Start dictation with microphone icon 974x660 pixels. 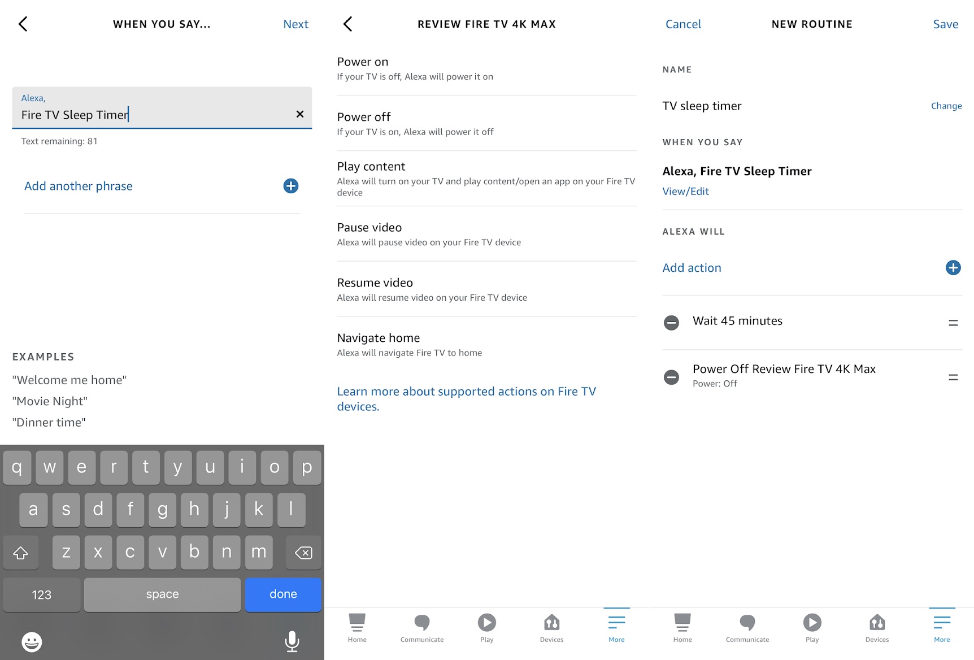292,641
